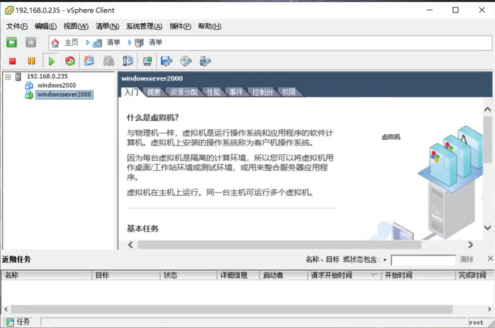Open the 帮助(H) menu

209,26
